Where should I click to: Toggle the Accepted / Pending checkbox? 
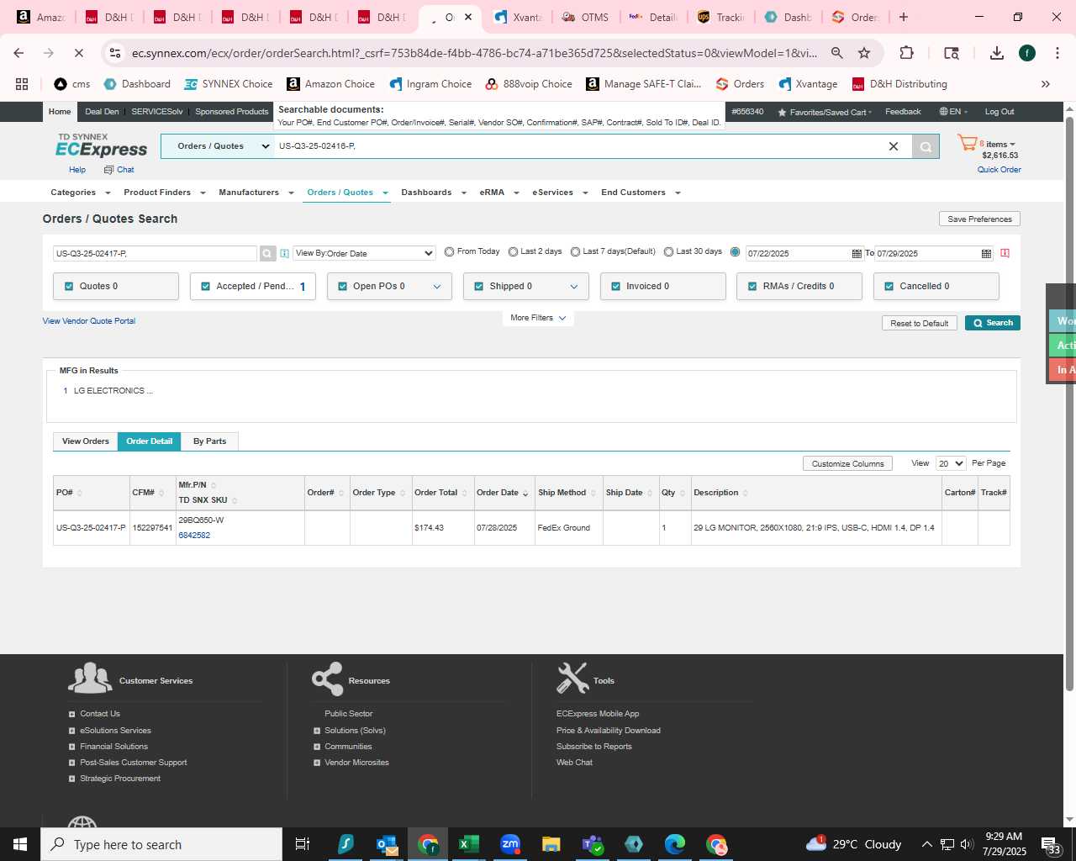click(x=206, y=287)
